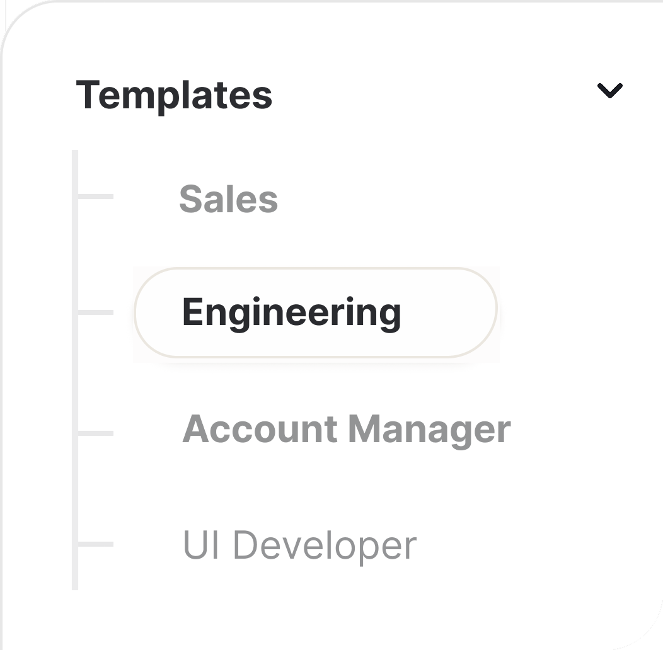This screenshot has width=663, height=650.
Task: Click the branch connector beside Engineering
Action: click(x=95, y=312)
